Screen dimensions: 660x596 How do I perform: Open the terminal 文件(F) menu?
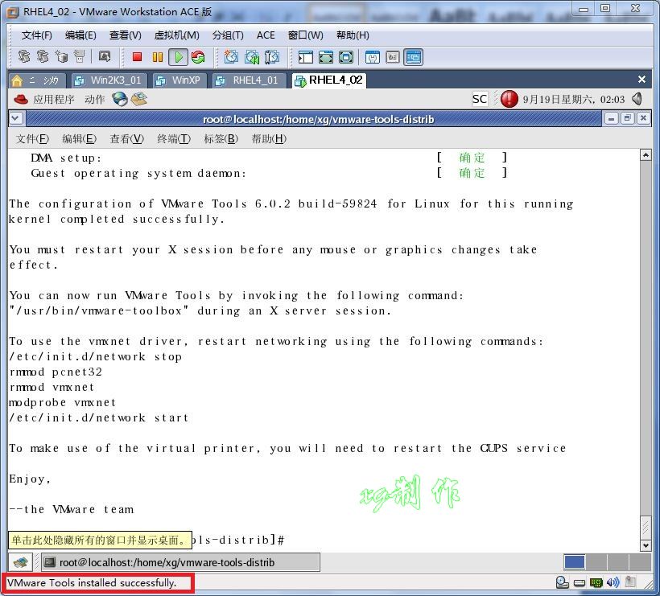pyautogui.click(x=32, y=139)
